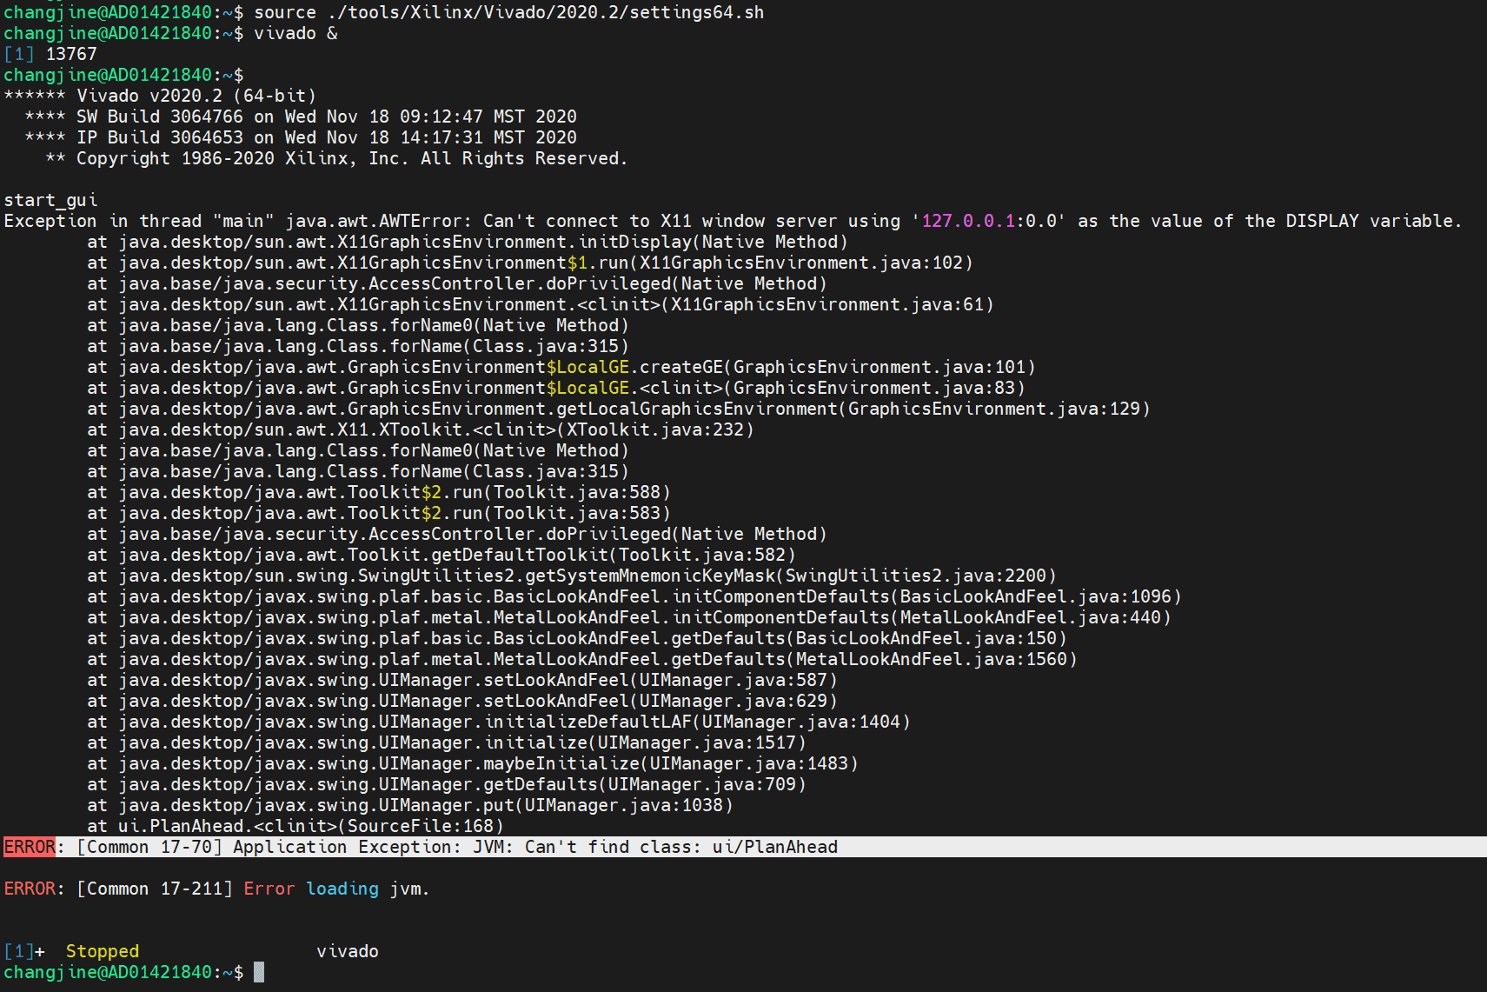Image resolution: width=1487 pixels, height=992 pixels.
Task: Click the 'UIManager.java:629' trace line
Action: (462, 701)
